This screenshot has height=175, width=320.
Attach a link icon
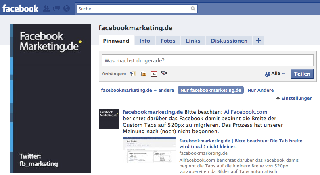(x=133, y=74)
